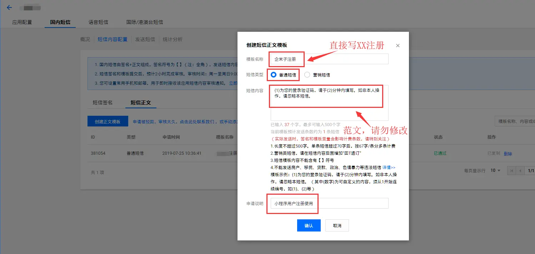535x254 pixels.
Task: Click the back arrow icon at top-left
Action: [x=9, y=8]
